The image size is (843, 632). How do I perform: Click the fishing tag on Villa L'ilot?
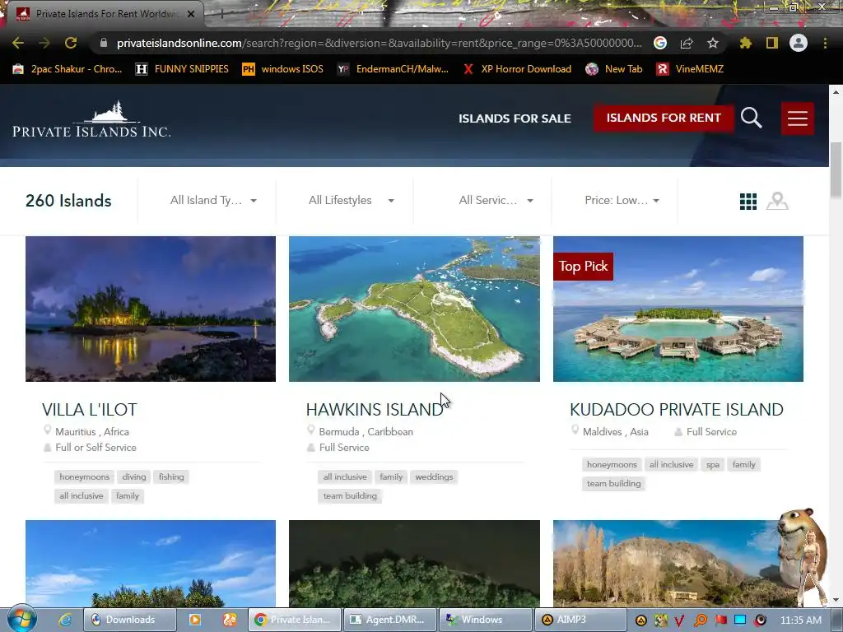[171, 476]
